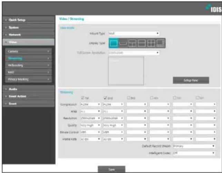Viewport: 222px width, 173px height.
Task: Expand the Event Action menu section
Action: (29, 96)
